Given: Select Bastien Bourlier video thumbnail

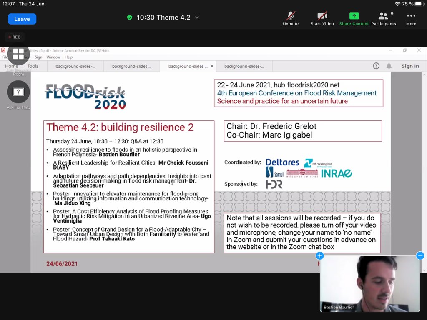Looking at the screenshot, I should (x=370, y=283).
